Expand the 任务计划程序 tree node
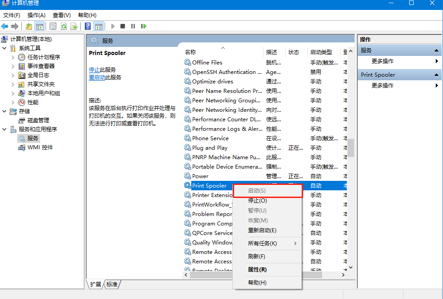 13,57
